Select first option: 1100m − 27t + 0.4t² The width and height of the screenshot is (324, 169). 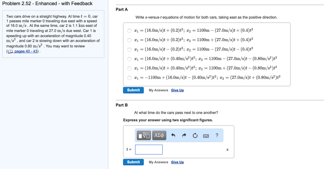click(129, 31)
